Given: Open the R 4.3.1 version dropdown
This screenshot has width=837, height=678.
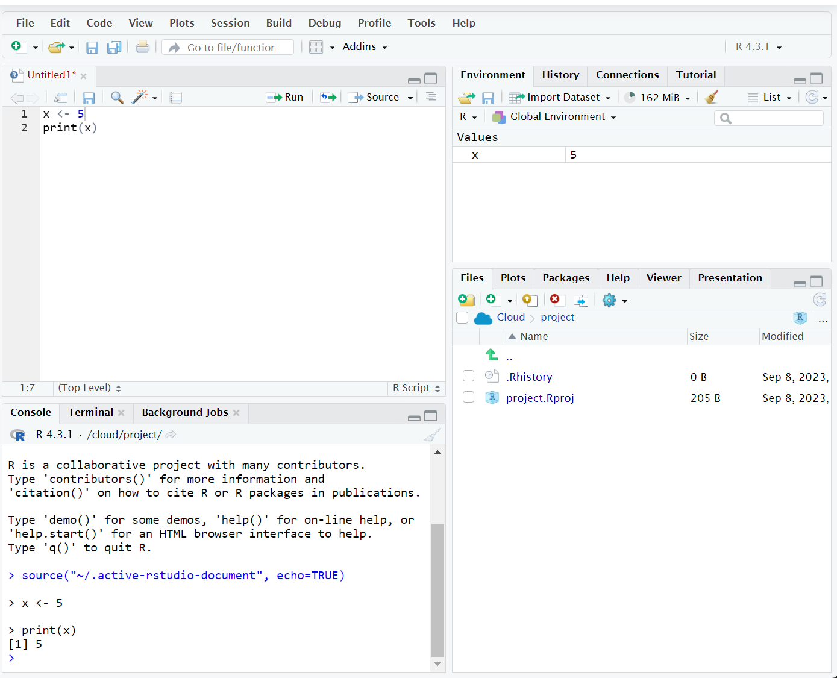Looking at the screenshot, I should [759, 47].
